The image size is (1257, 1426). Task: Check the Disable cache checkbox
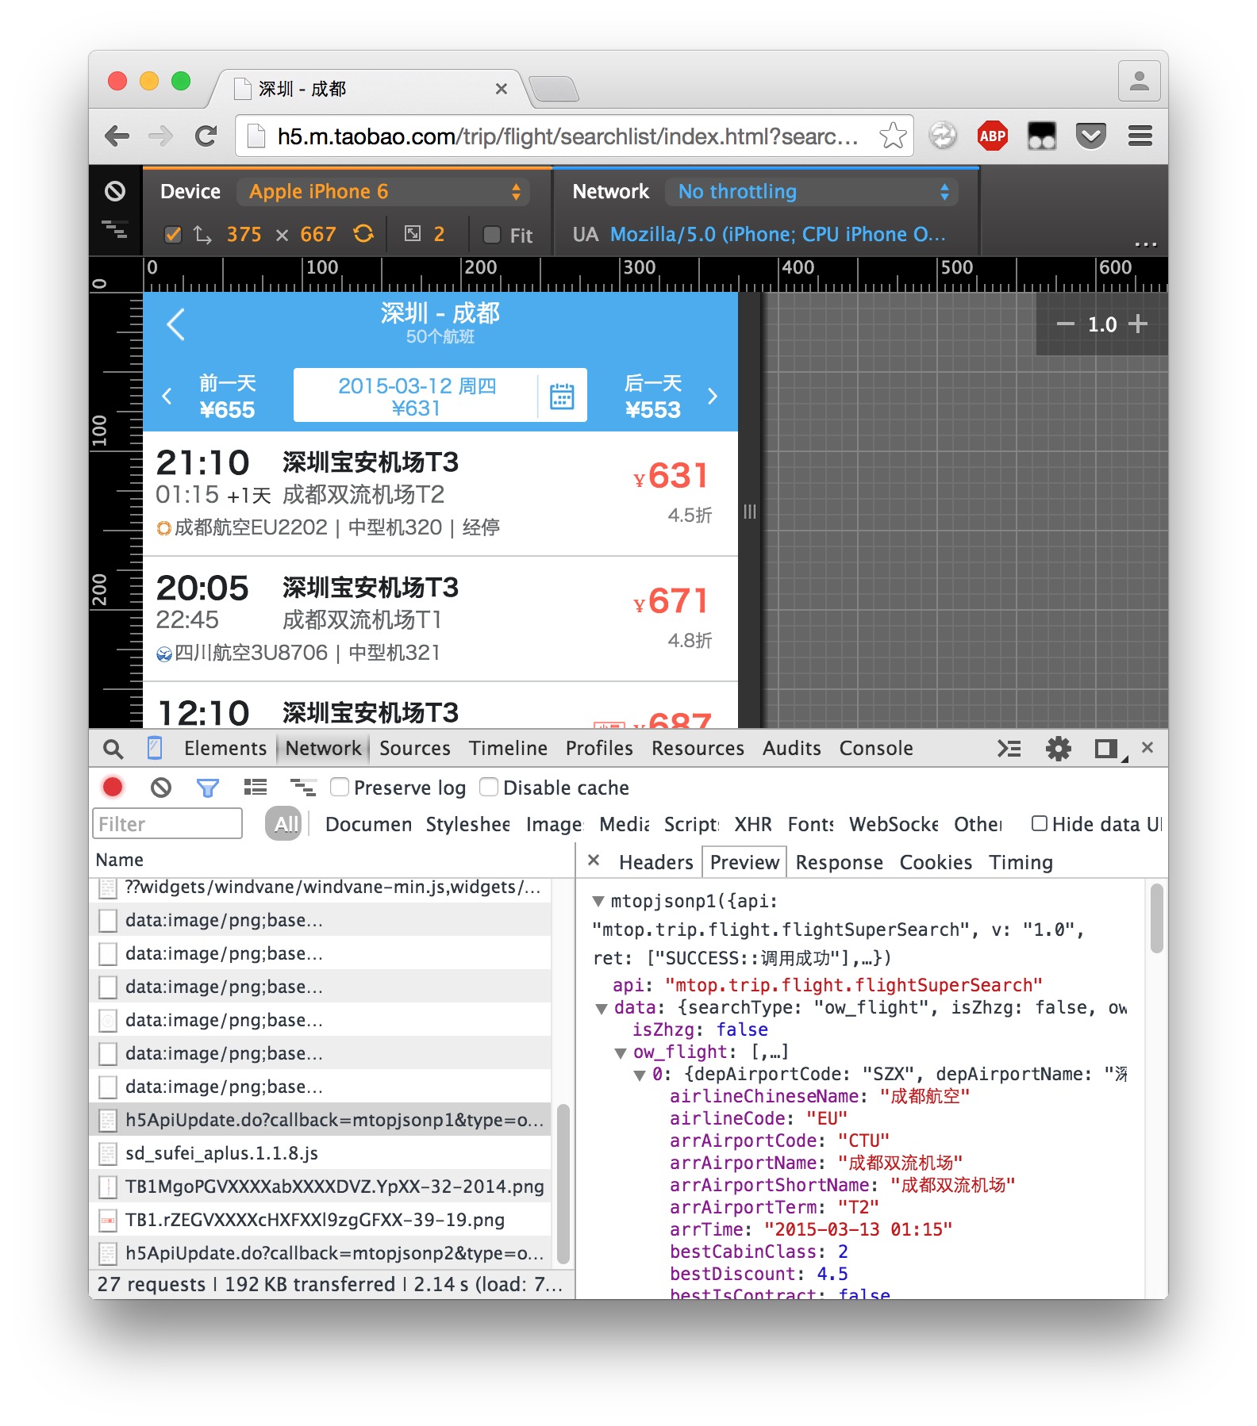point(489,787)
